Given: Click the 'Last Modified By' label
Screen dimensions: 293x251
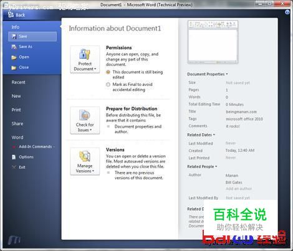Looking at the screenshot, I should [203, 198].
